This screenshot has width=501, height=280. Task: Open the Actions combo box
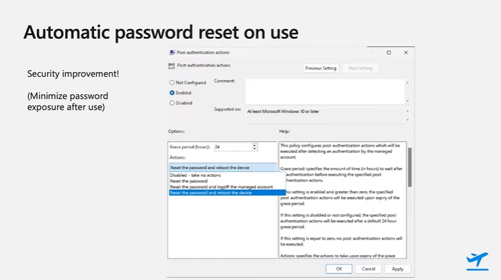coord(223,168)
